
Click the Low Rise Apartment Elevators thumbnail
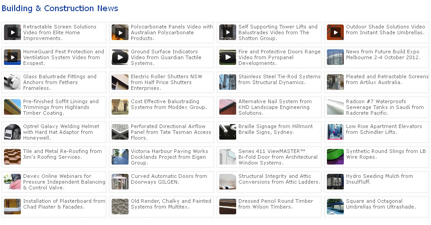335,132
